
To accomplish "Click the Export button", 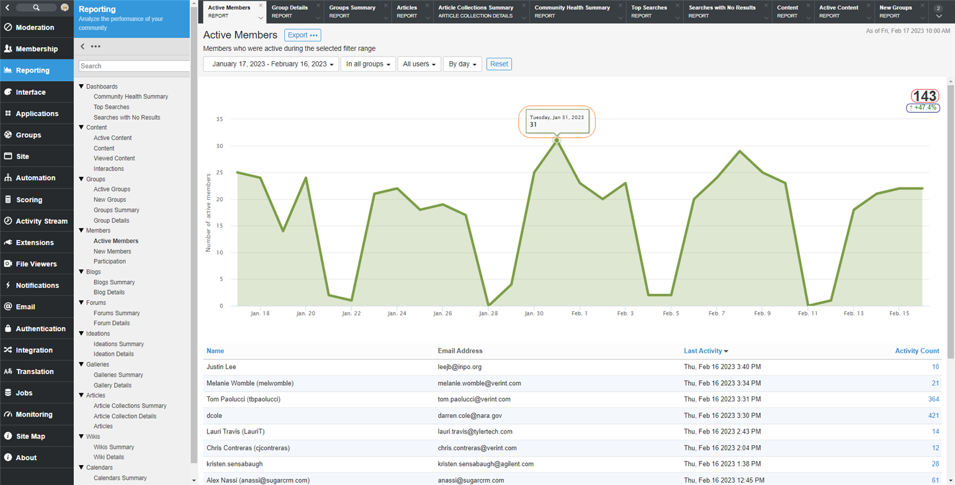I will [x=303, y=35].
